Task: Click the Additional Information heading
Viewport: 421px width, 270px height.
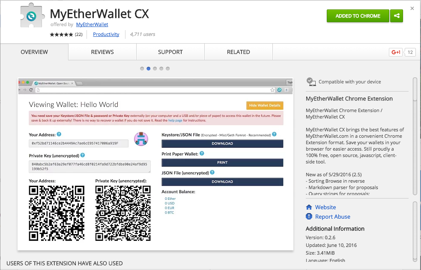Action: click(x=335, y=229)
